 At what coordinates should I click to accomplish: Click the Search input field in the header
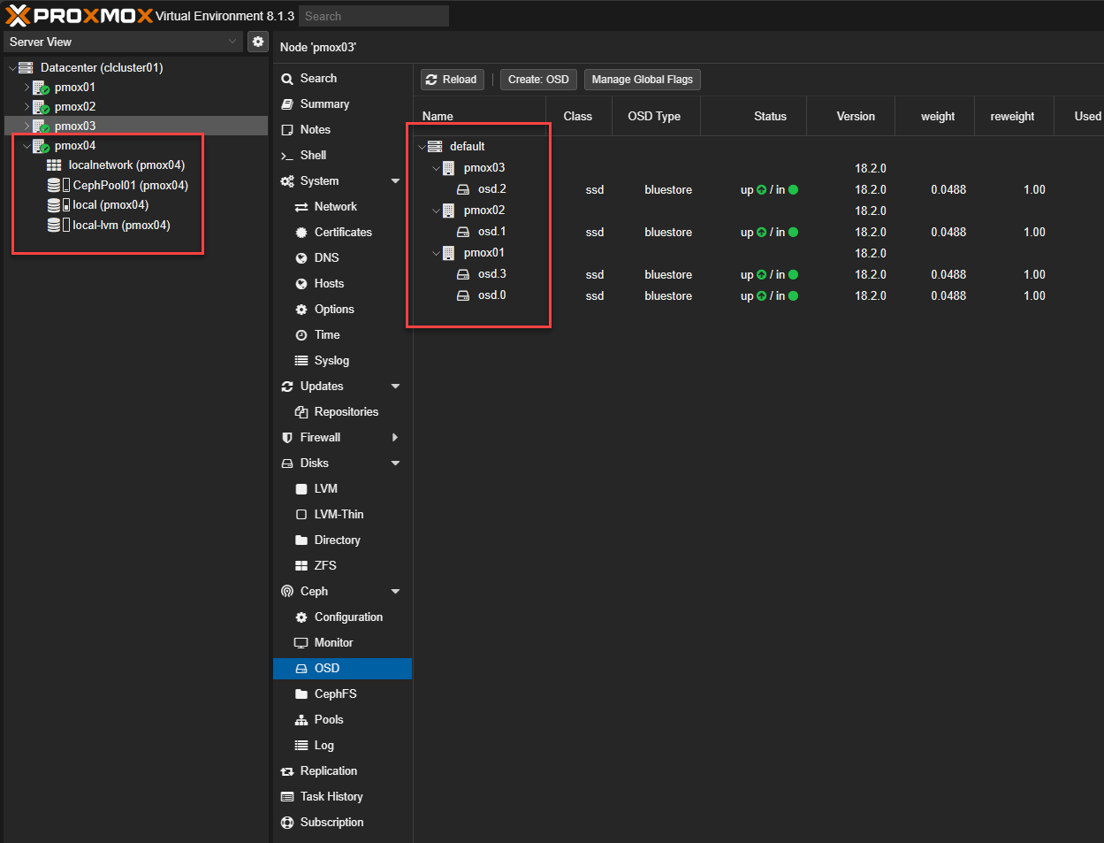374,16
